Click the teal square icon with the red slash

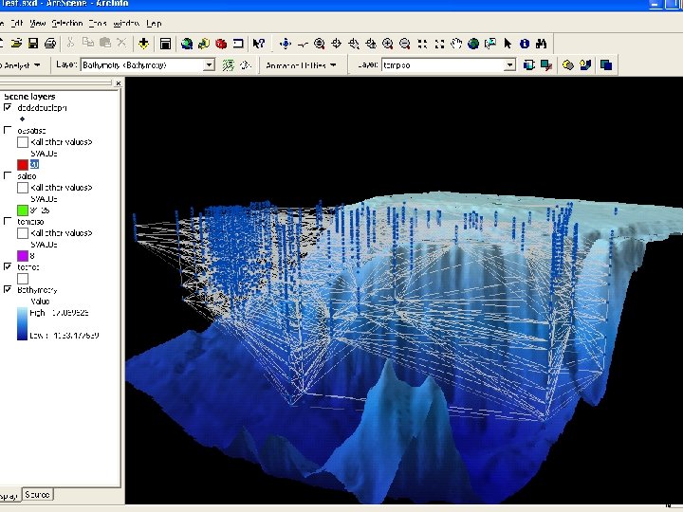(x=546, y=65)
